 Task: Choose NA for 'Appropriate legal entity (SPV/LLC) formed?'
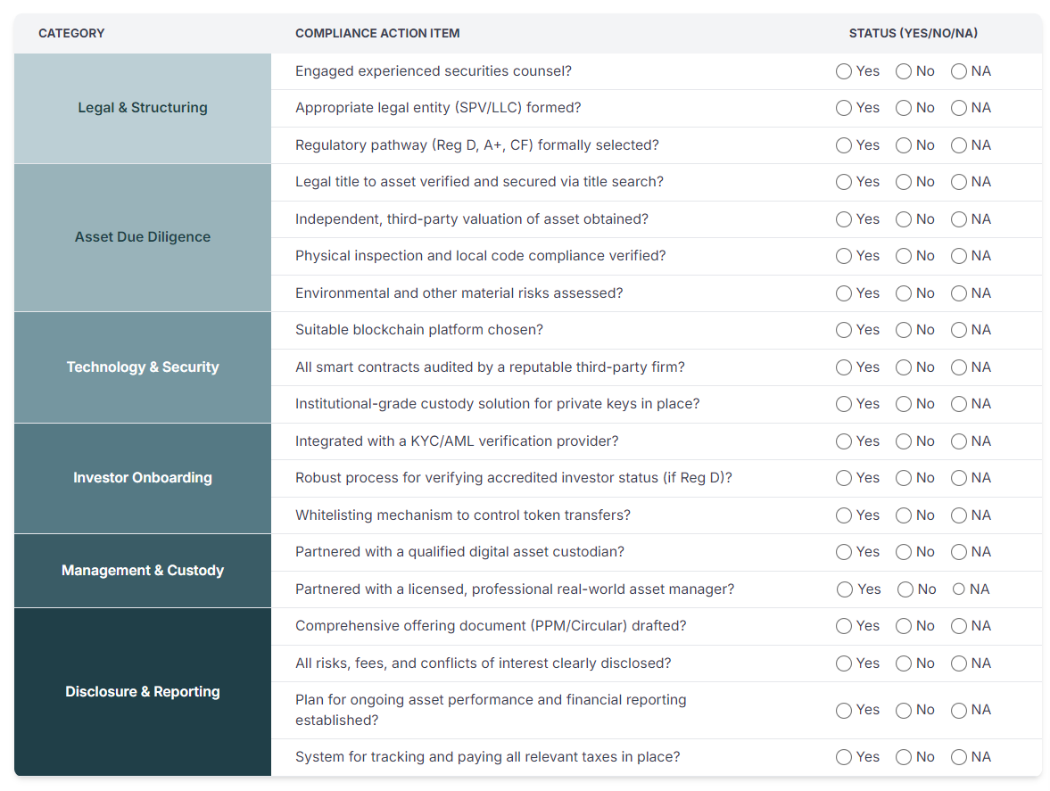coord(959,109)
